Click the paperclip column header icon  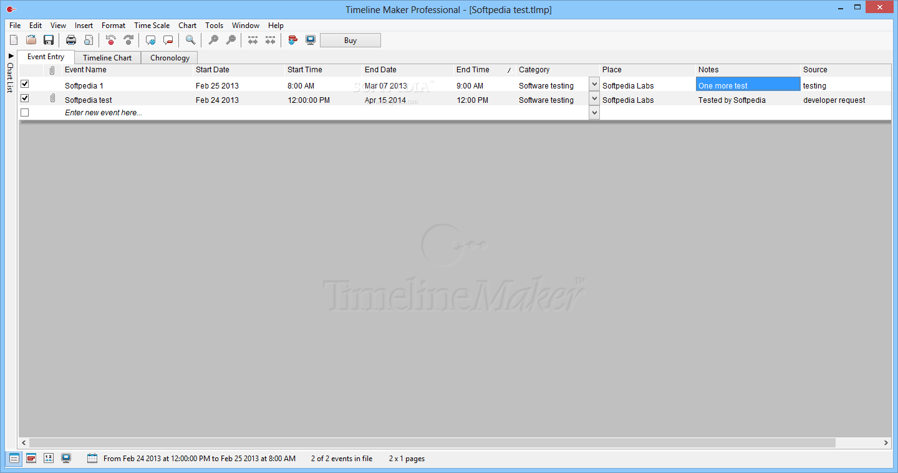click(52, 70)
